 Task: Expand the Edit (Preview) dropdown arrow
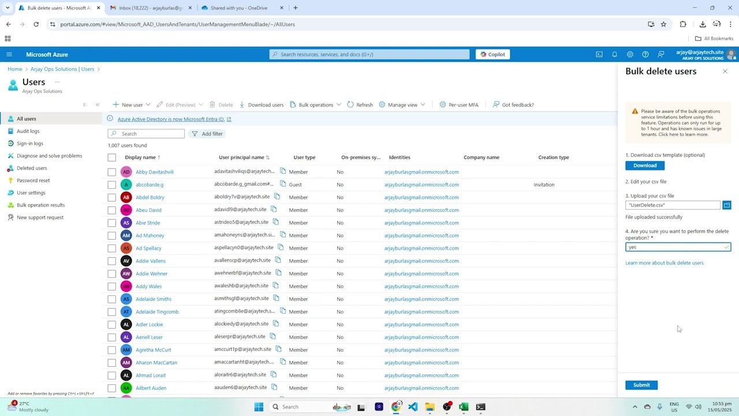(200, 105)
